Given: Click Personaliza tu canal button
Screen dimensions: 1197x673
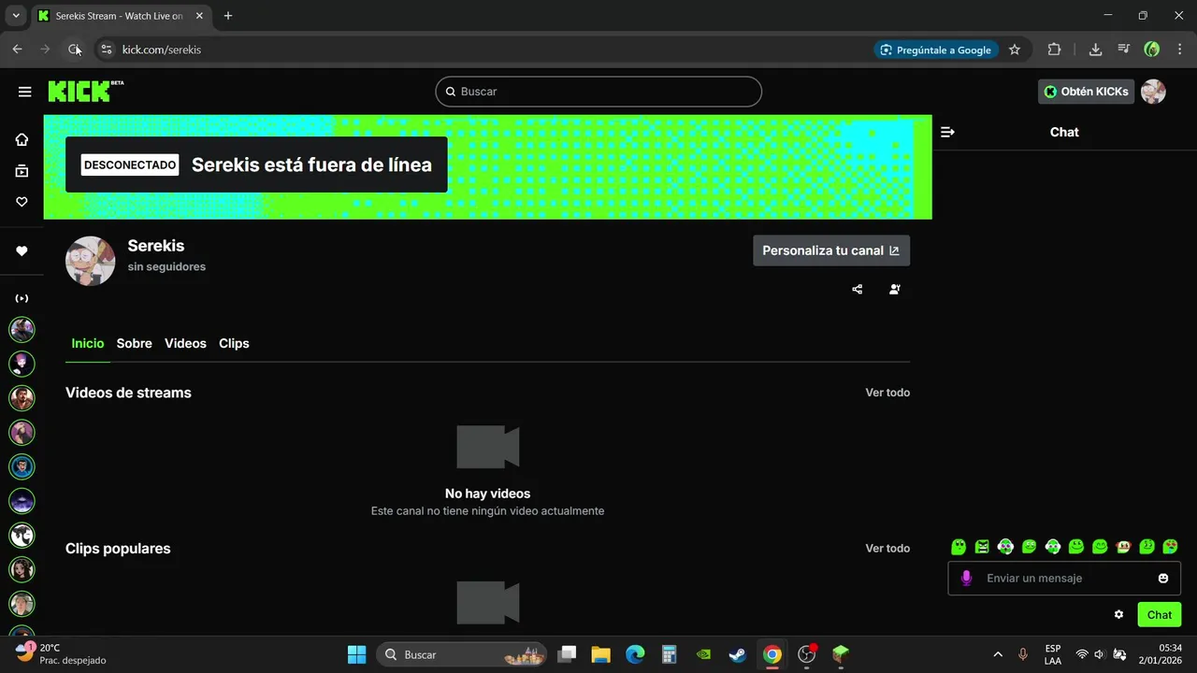Looking at the screenshot, I should point(831,251).
